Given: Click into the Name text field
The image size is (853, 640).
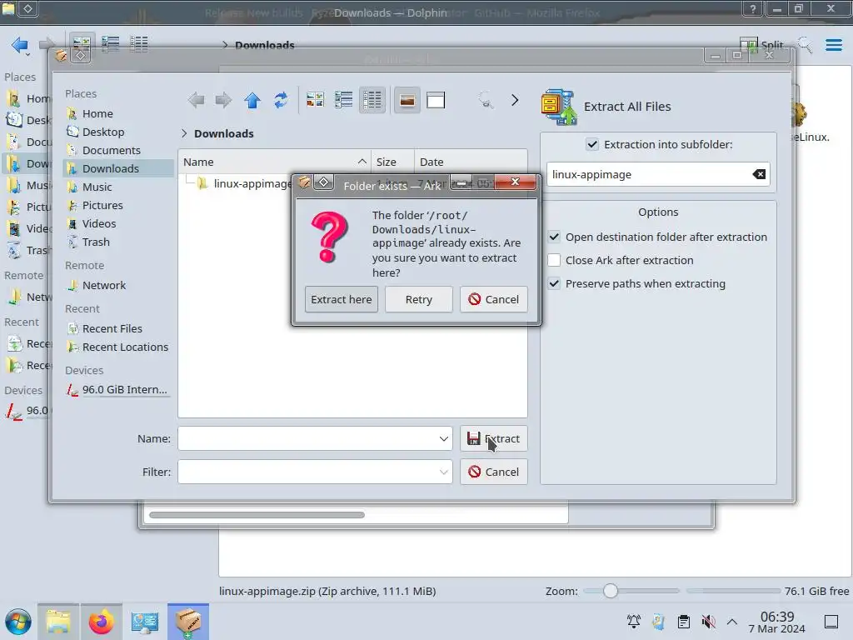Looking at the screenshot, I should pyautogui.click(x=307, y=438).
